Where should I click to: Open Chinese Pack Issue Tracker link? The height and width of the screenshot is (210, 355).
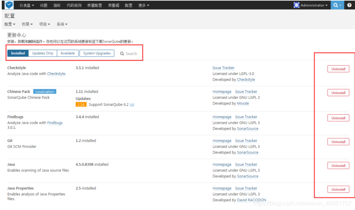(246, 92)
